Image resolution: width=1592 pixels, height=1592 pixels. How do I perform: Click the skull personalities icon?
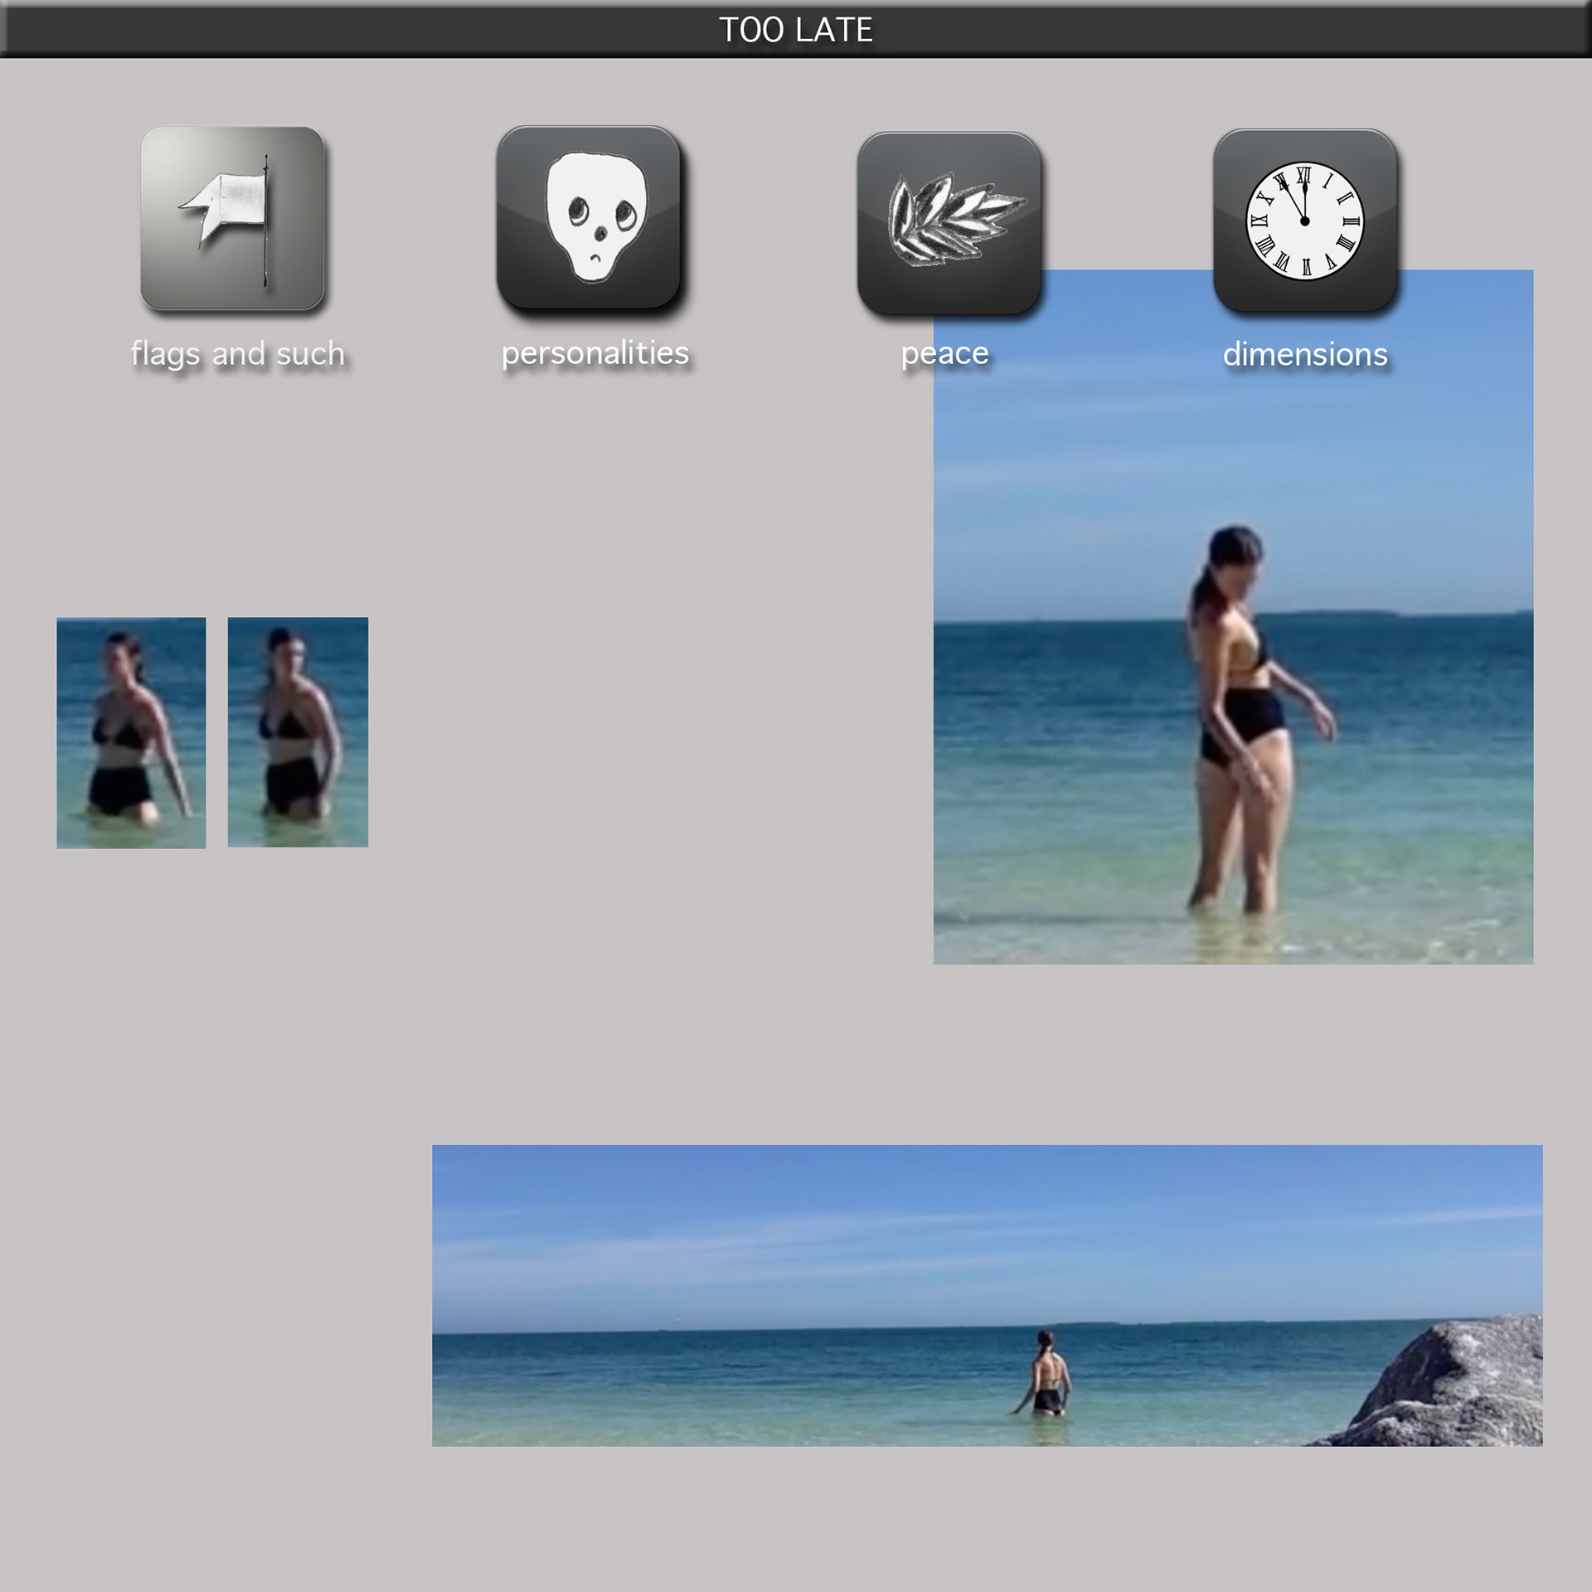tap(589, 218)
